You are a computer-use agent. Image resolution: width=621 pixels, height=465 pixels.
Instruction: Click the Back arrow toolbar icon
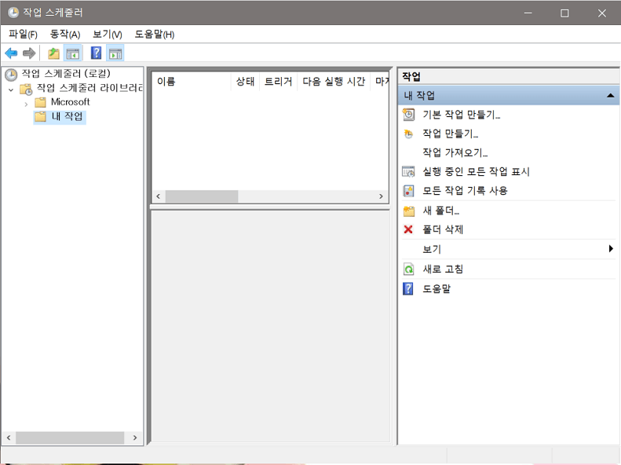(x=11, y=53)
